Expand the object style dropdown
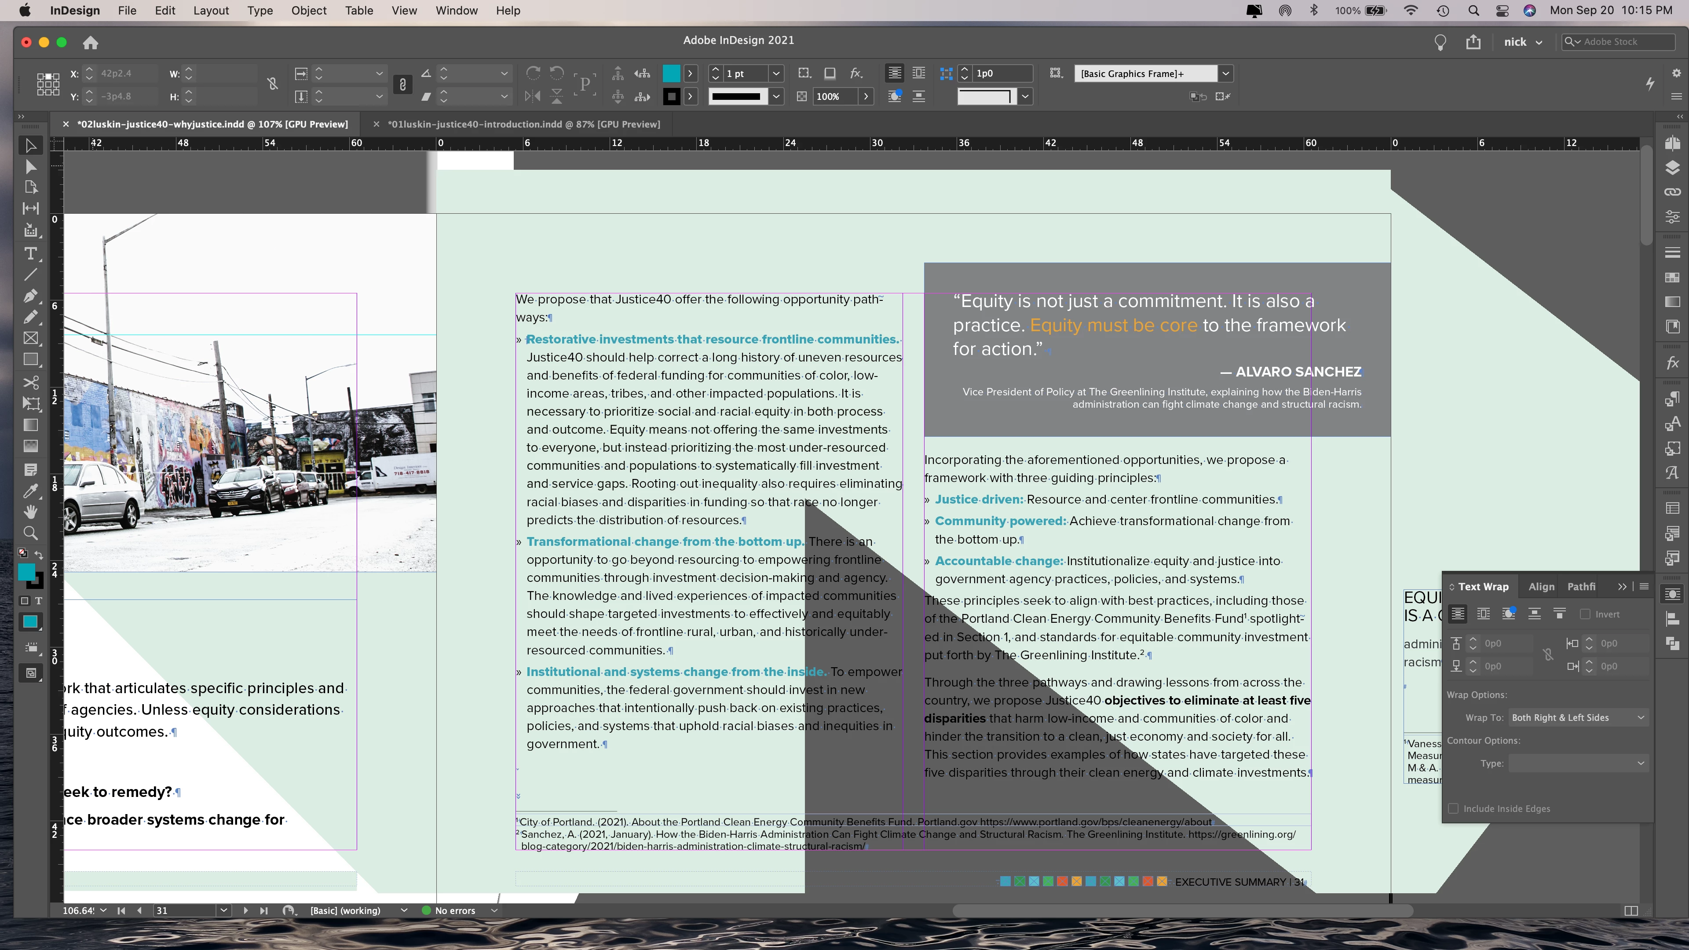 [1225, 73]
